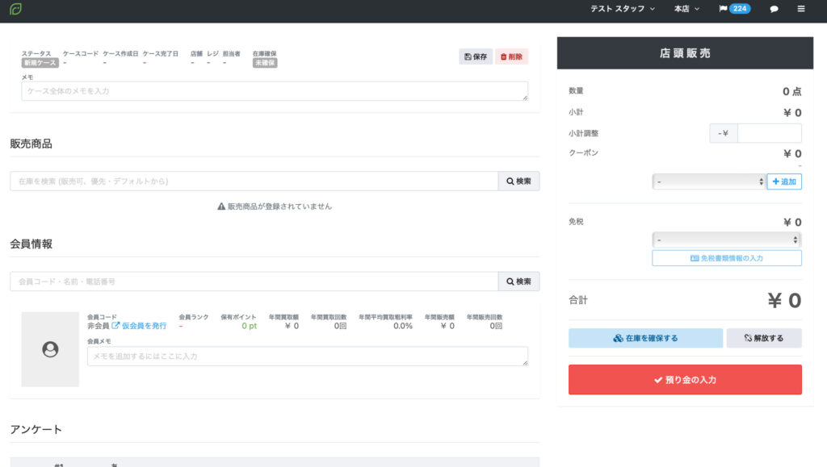Click the member avatar placeholder image
Image resolution: width=827 pixels, height=467 pixels.
(50, 349)
